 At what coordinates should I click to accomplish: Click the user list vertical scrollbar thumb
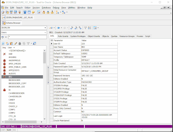tap(44, 58)
